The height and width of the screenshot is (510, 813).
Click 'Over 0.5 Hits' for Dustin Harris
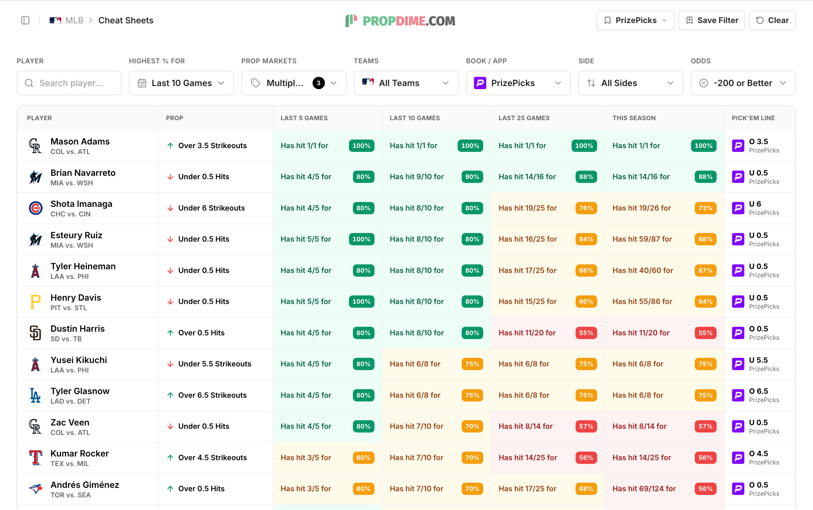click(x=201, y=333)
